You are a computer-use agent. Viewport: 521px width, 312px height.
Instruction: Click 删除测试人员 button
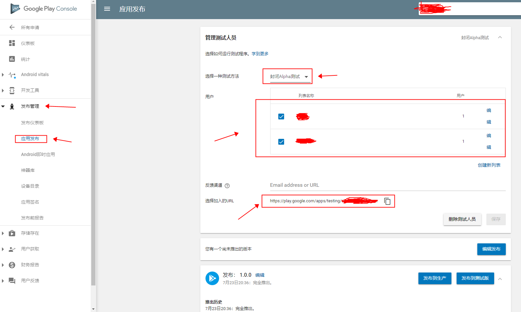462,219
